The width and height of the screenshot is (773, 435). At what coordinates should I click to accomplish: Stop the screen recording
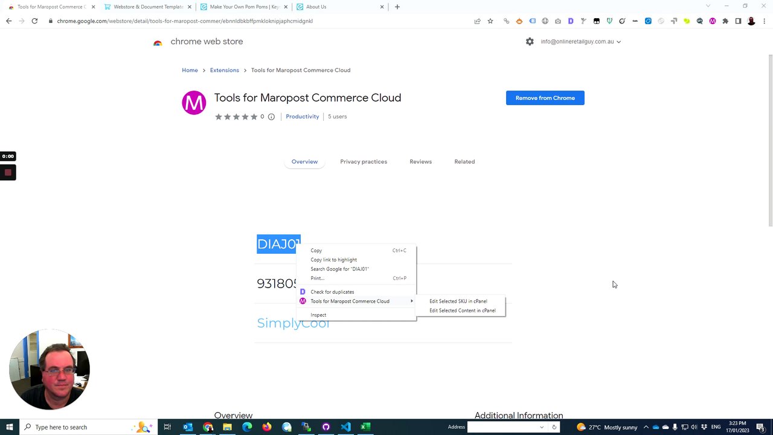[8, 173]
